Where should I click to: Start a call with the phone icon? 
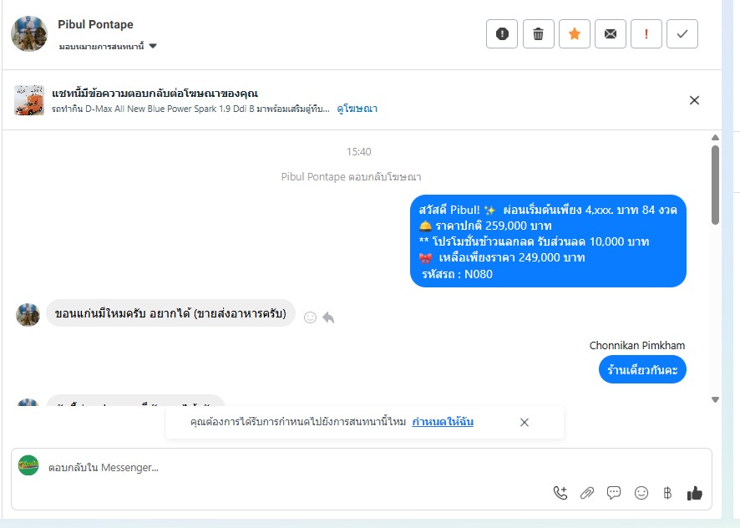[560, 493]
